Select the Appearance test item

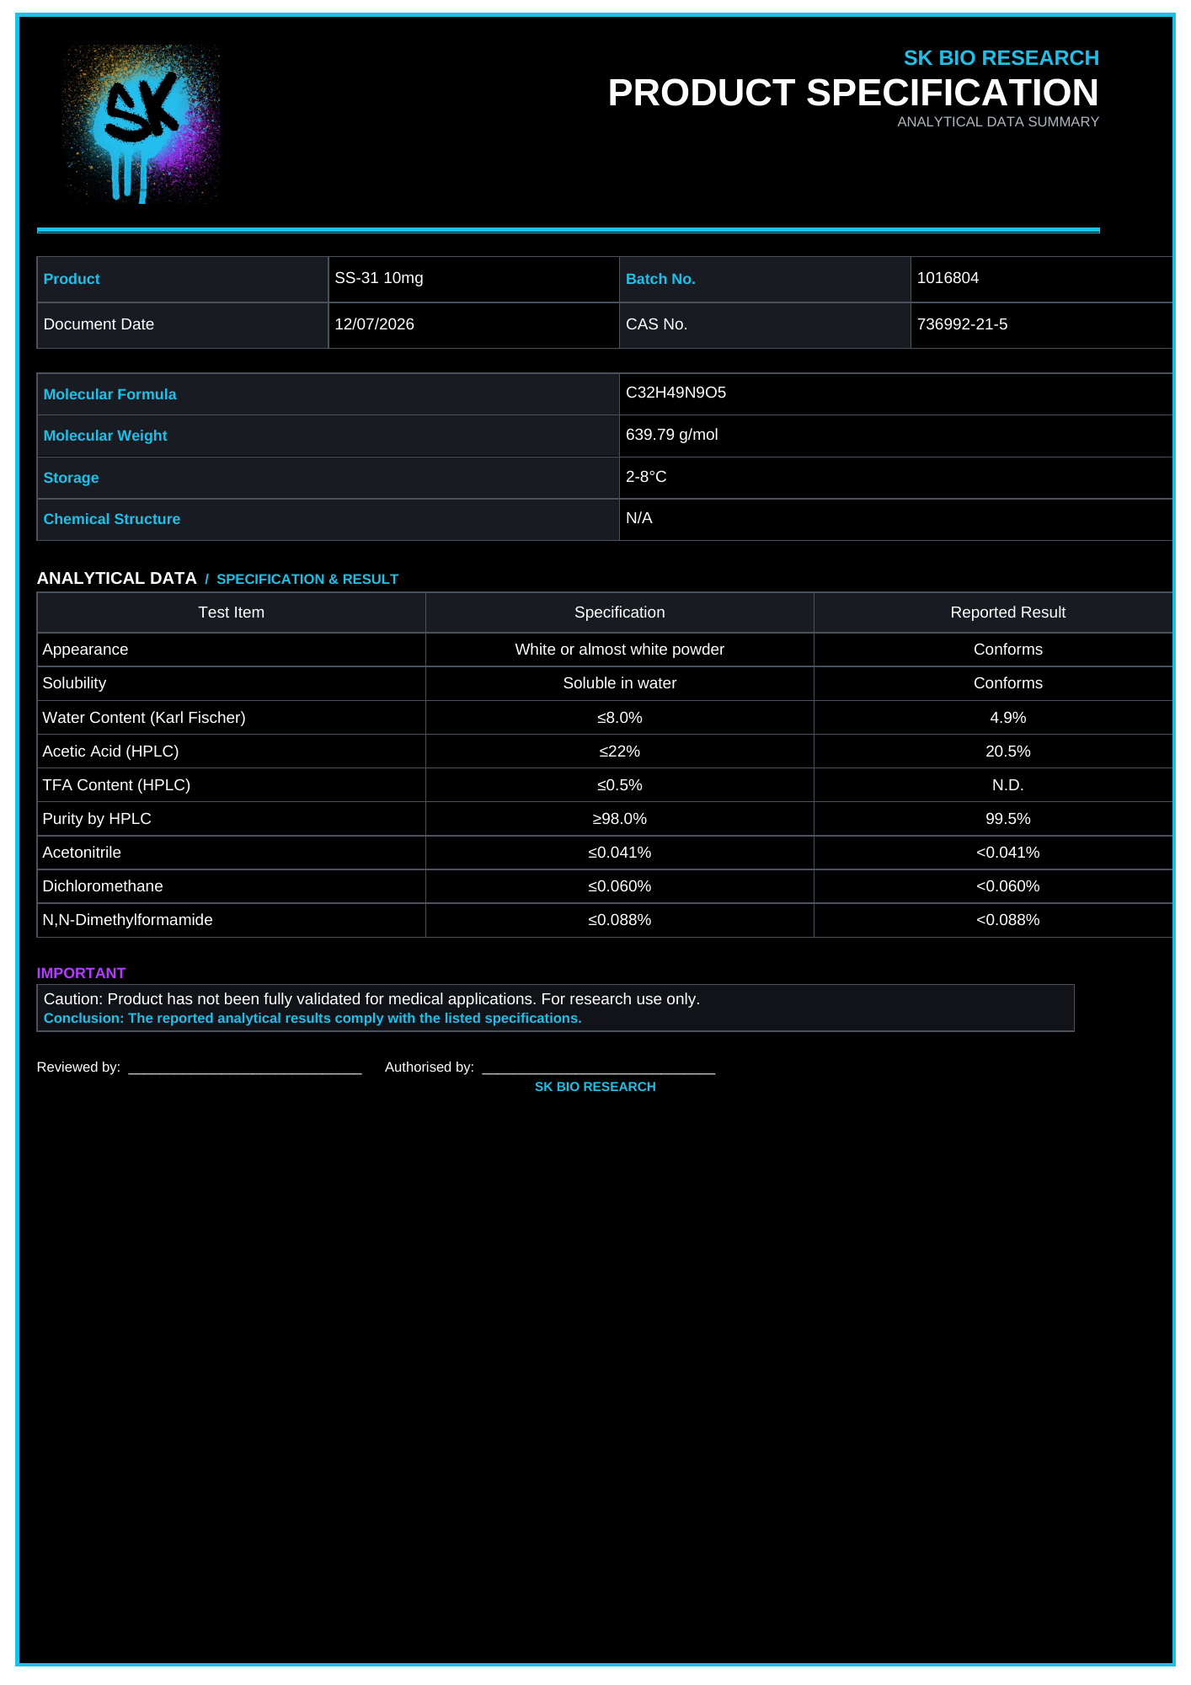85,650
